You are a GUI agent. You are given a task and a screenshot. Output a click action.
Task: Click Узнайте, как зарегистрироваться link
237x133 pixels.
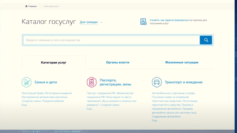pyautogui.click(x=169, y=20)
